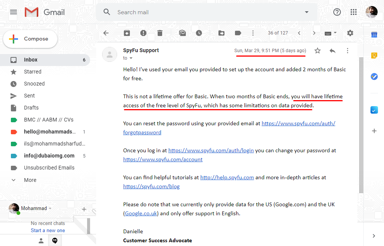This screenshot has height=246, width=384.
Task: Click the SpyFu Support sender name
Action: [141, 50]
